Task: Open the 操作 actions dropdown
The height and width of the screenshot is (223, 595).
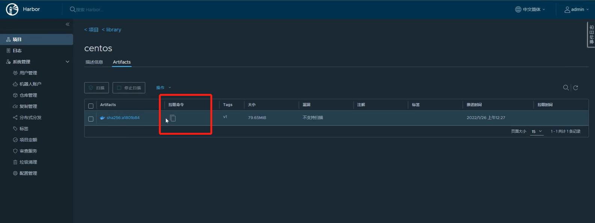Action: pyautogui.click(x=164, y=88)
